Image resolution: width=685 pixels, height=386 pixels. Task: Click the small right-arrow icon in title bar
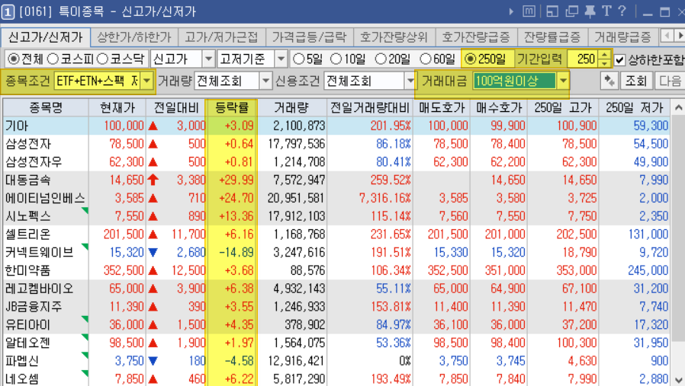click(511, 11)
